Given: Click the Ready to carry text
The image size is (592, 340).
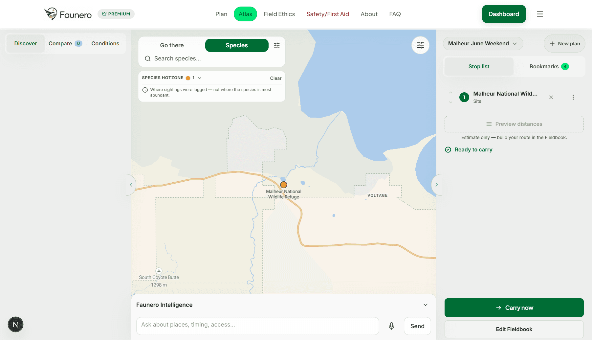Looking at the screenshot, I should pyautogui.click(x=473, y=150).
